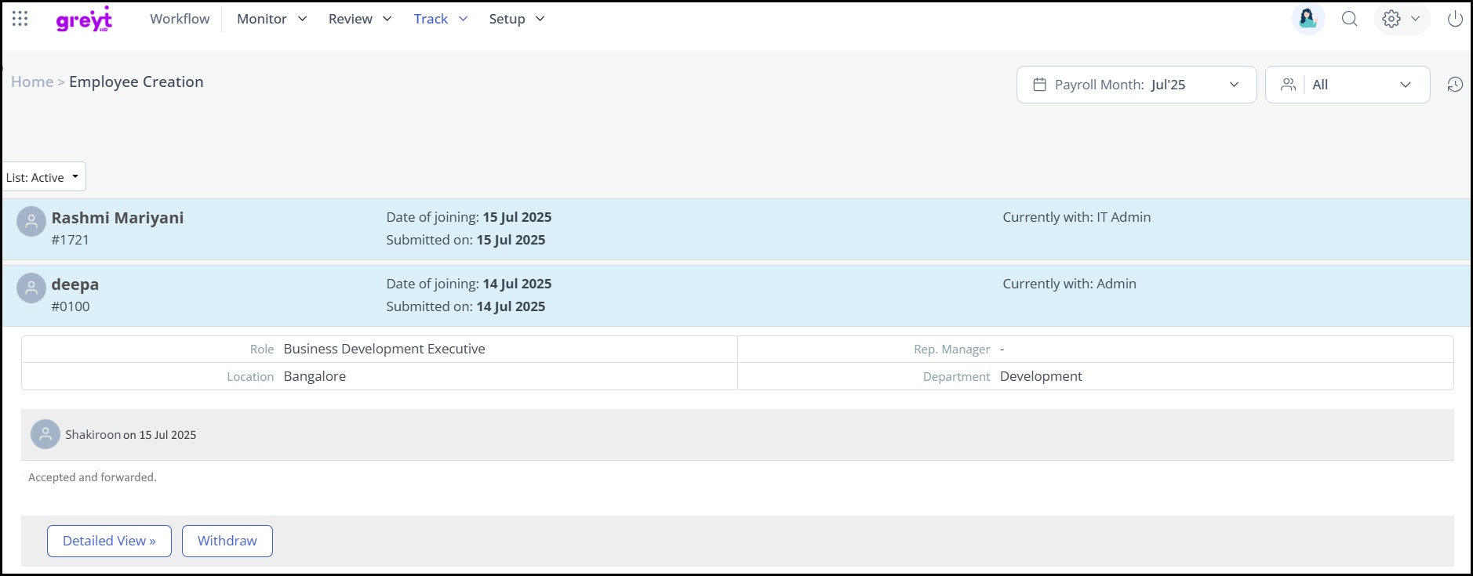Click the Rep. Manager field label

(x=951, y=350)
